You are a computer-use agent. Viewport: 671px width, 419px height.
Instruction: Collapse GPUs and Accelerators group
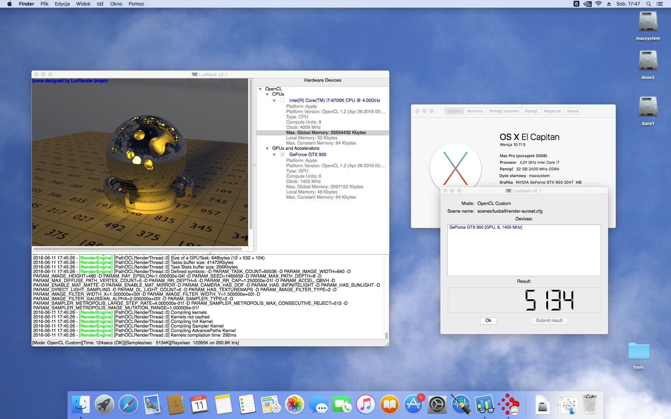267,148
